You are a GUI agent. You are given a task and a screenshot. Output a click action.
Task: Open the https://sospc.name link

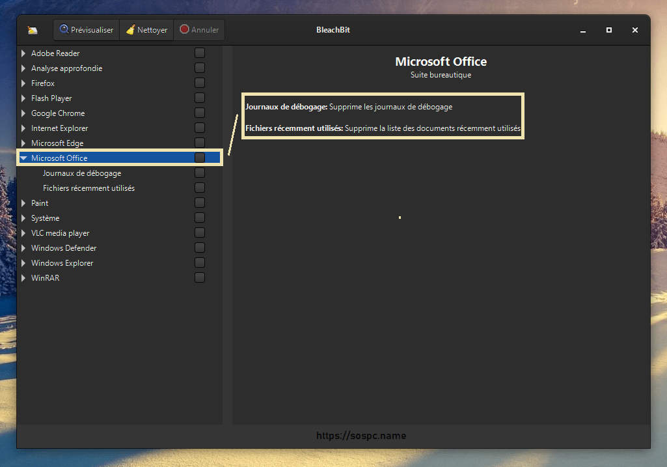[361, 436]
